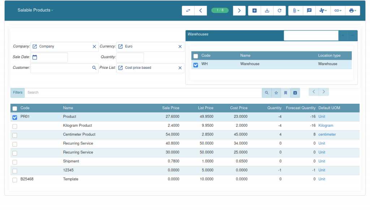Click the magnifier icon in search bar
Screen dimensions: 370x210
coord(267,93)
